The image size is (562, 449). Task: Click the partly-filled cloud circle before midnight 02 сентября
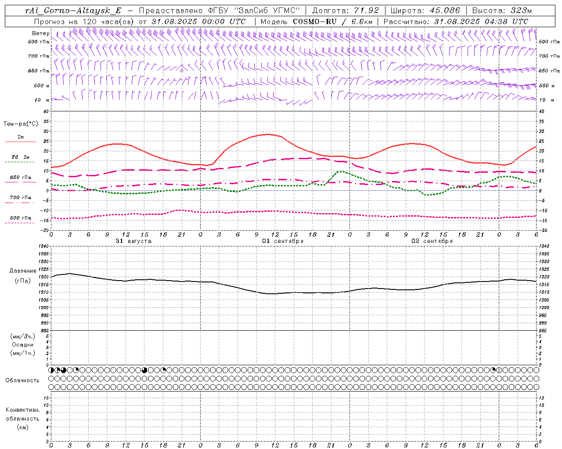coord(493,370)
